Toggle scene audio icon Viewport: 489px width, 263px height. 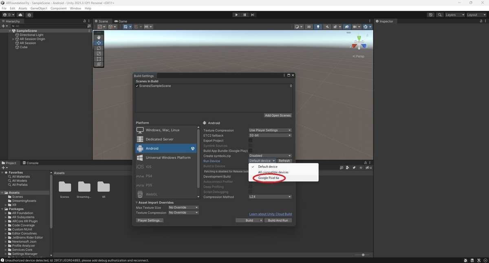[x=327, y=27]
